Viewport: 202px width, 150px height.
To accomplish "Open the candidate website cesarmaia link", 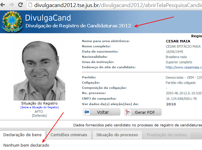I will point(184,67).
